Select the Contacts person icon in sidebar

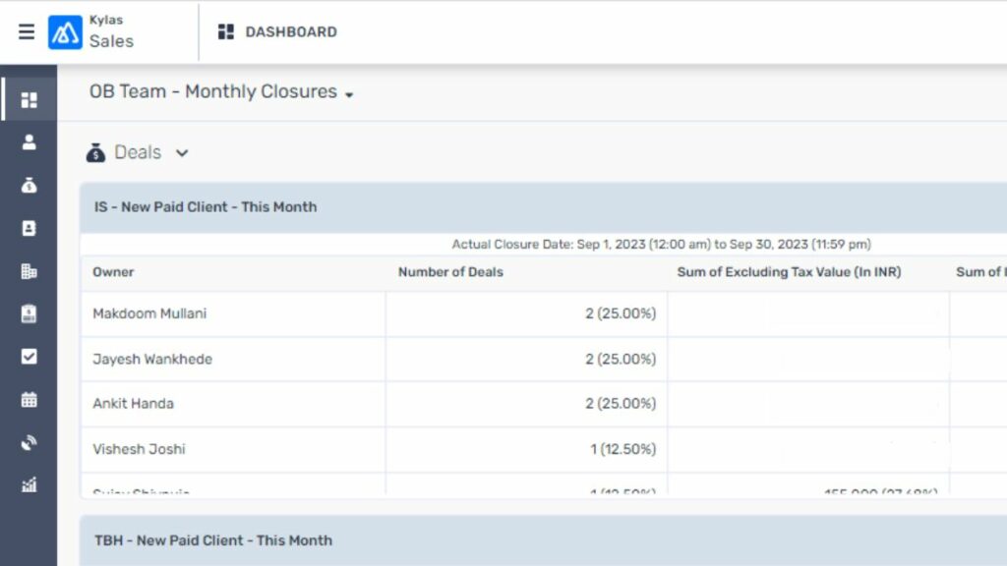(x=30, y=141)
